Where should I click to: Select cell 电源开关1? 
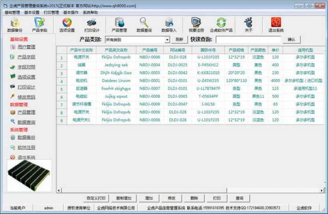[82, 120]
